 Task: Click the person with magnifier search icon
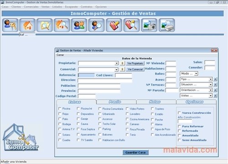click(x=96, y=25)
